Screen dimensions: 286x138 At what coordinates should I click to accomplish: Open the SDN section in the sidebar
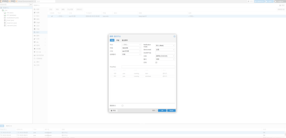click(38, 46)
